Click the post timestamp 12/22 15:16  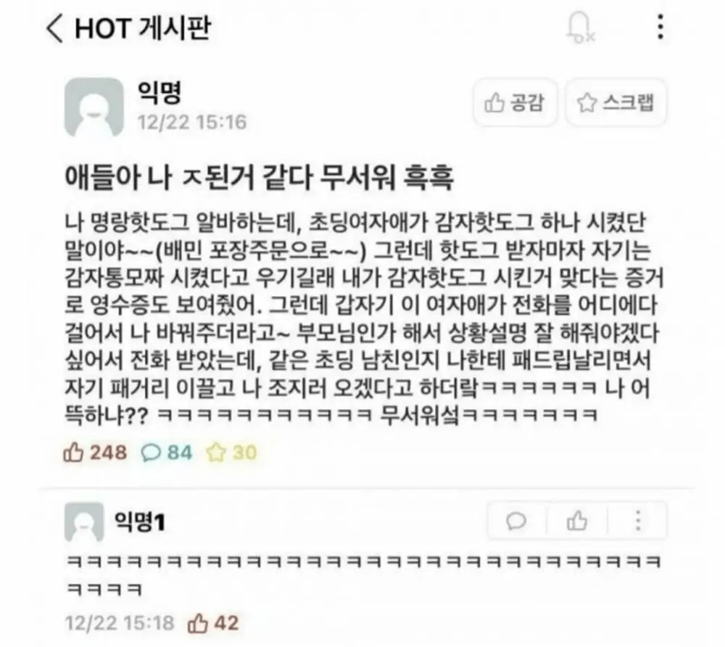click(x=192, y=122)
